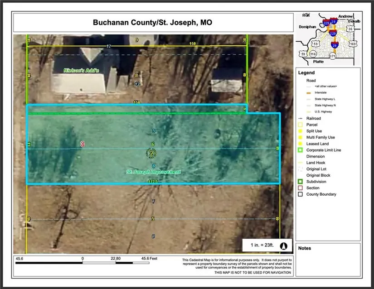Click the Highway 36 shield on locator map
374x289 pixels.
(x=350, y=29)
